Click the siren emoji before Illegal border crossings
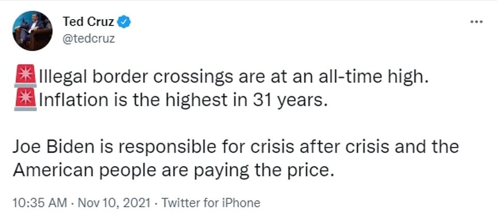The width and height of the screenshot is (497, 223). coord(25,78)
